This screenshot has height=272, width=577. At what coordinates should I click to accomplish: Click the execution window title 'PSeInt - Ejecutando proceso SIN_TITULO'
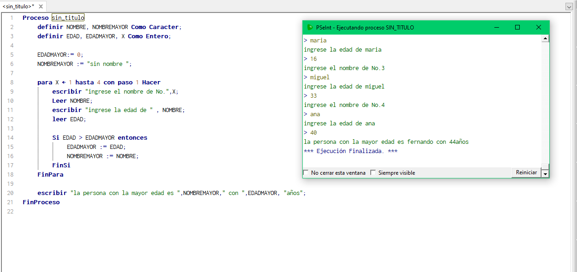coord(365,27)
